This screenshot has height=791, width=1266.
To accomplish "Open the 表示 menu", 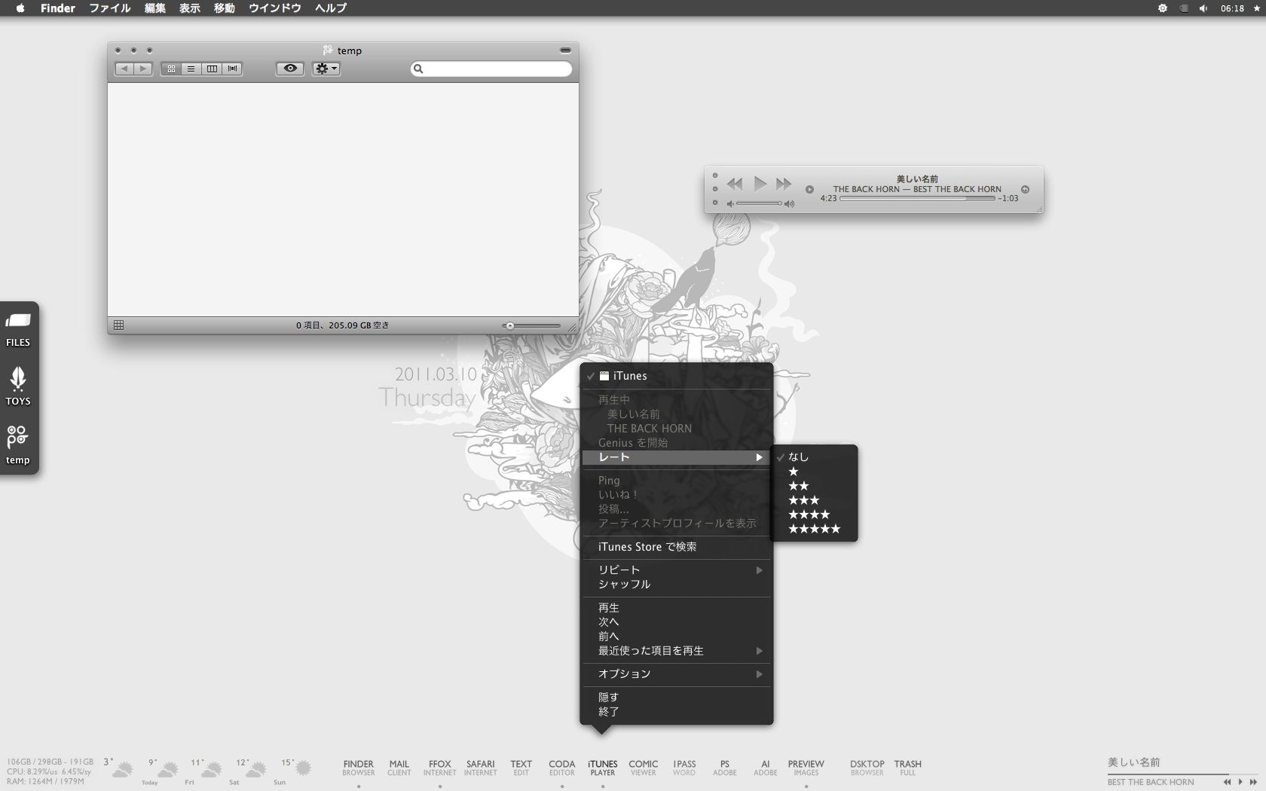I will tap(190, 8).
